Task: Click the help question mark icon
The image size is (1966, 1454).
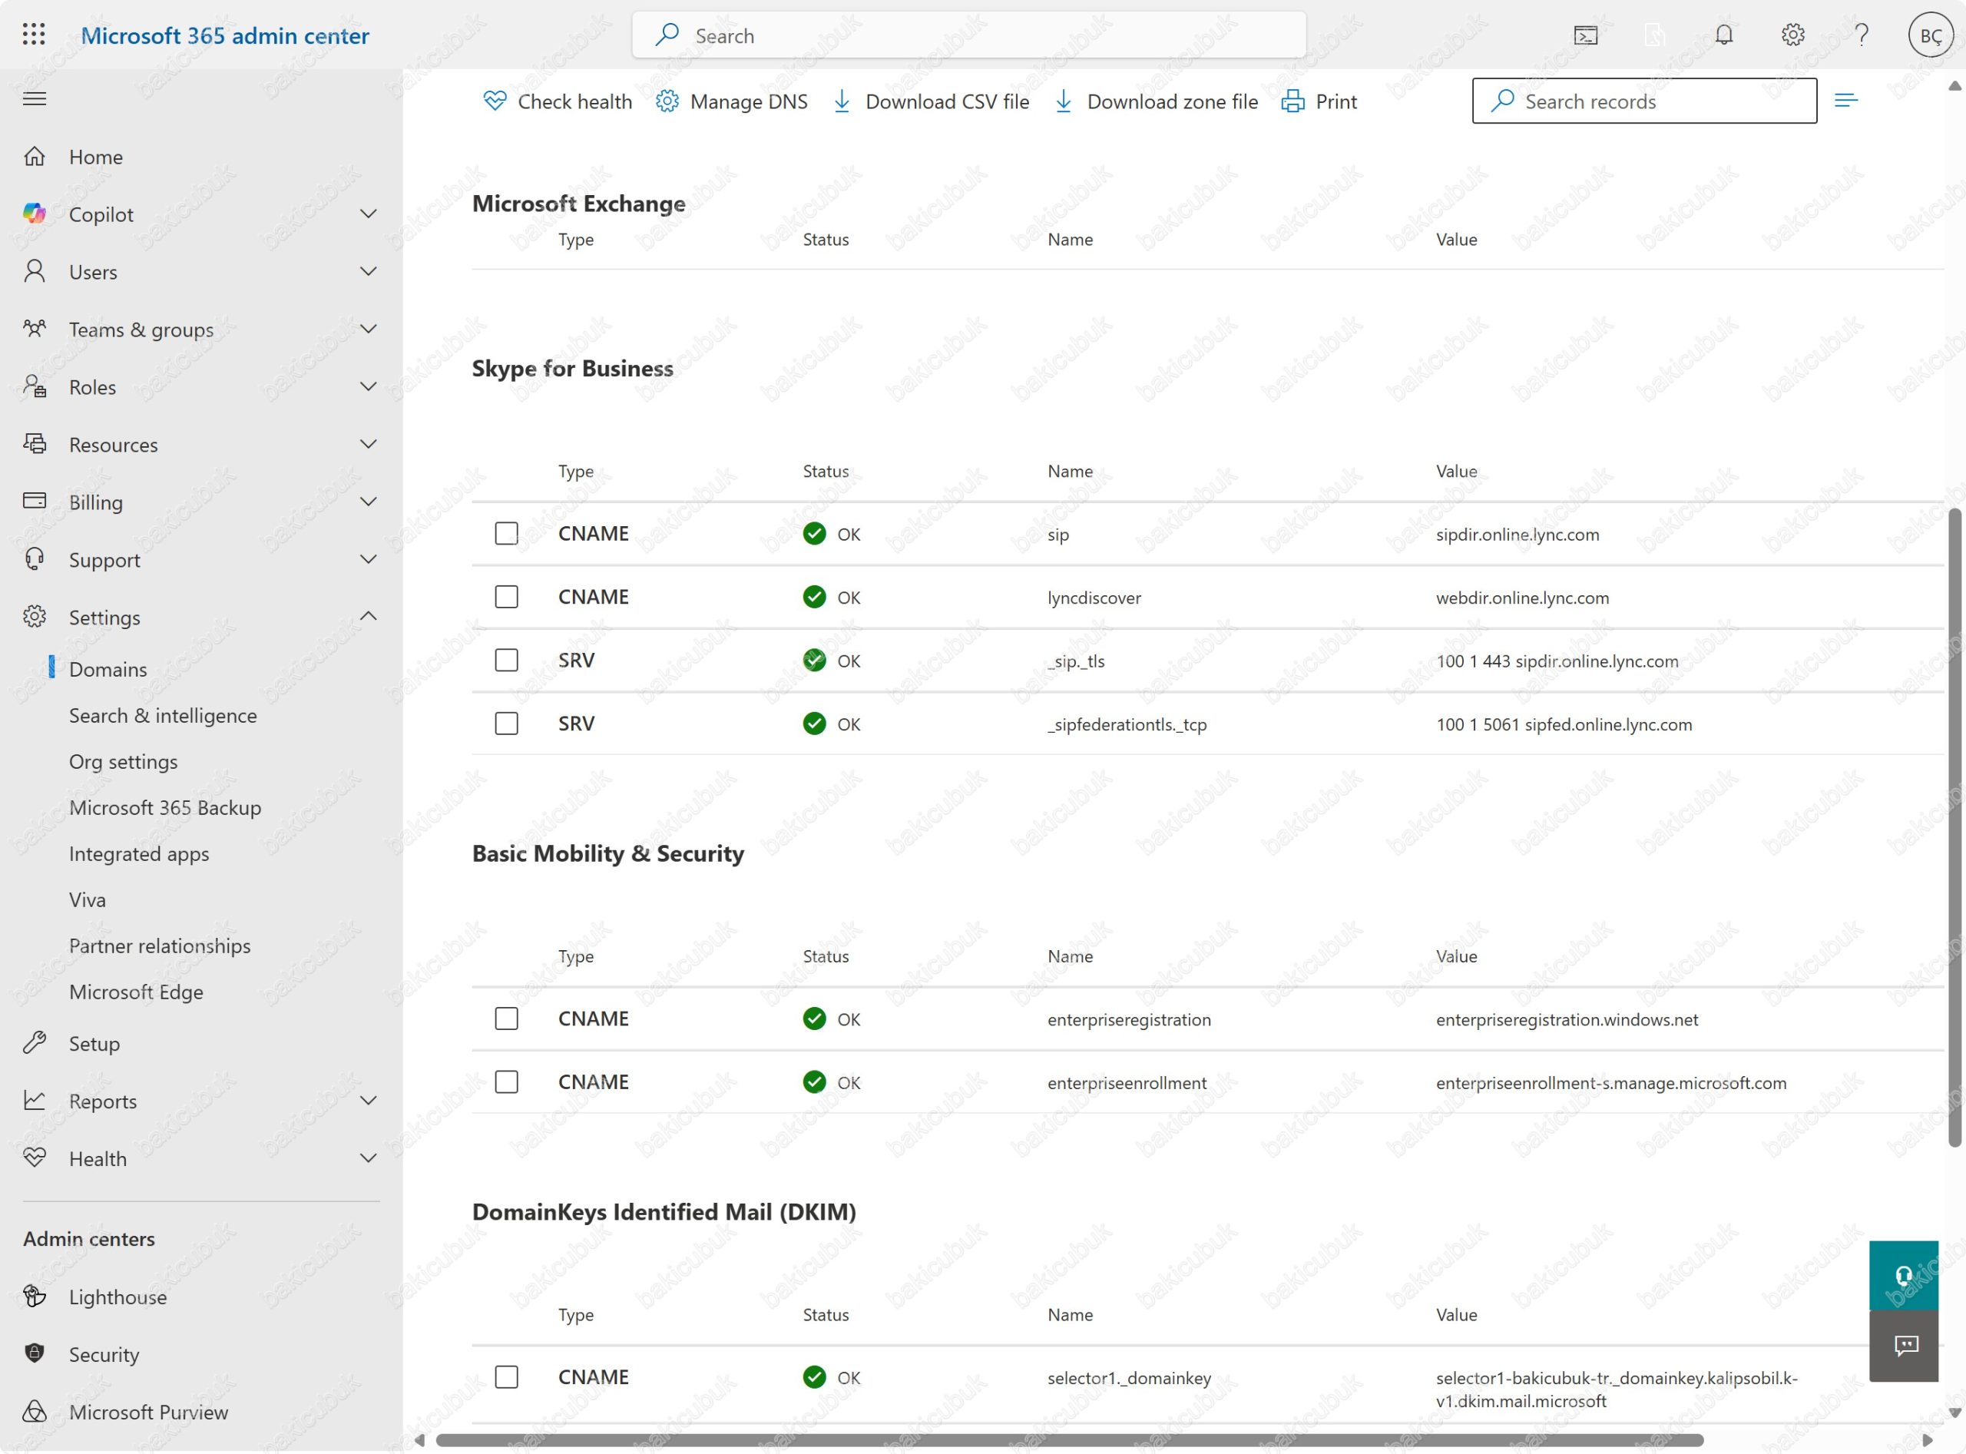Action: tap(1862, 35)
